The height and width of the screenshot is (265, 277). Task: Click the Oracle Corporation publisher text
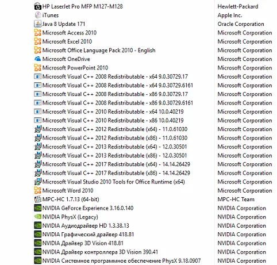click(x=241, y=24)
